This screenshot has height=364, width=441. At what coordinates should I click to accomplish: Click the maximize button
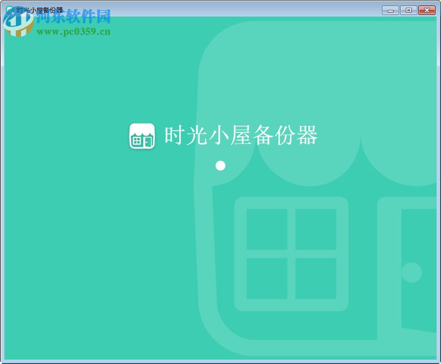[x=408, y=9]
